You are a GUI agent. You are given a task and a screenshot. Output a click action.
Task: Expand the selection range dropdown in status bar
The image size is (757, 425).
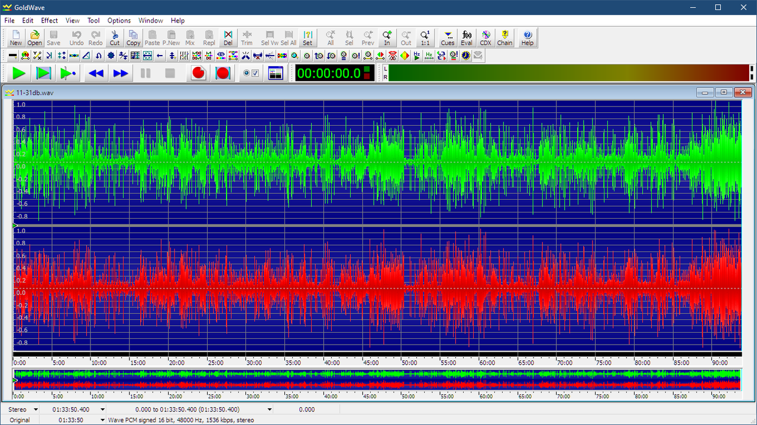pos(270,409)
